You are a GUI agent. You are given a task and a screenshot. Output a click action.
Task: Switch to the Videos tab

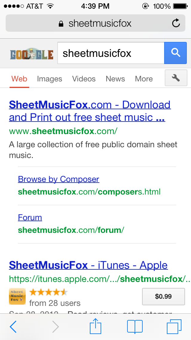click(84, 79)
